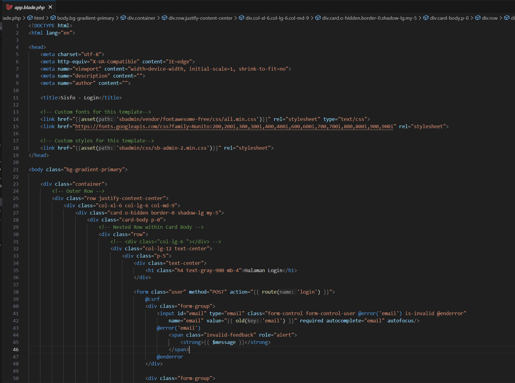This screenshot has width=515, height=383.
Task: Click the cube icon before div.container breadcrumb
Action: click(123, 18)
